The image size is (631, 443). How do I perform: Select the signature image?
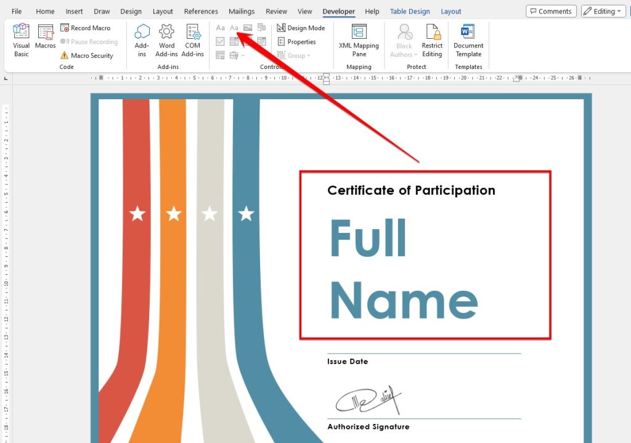pos(368,399)
